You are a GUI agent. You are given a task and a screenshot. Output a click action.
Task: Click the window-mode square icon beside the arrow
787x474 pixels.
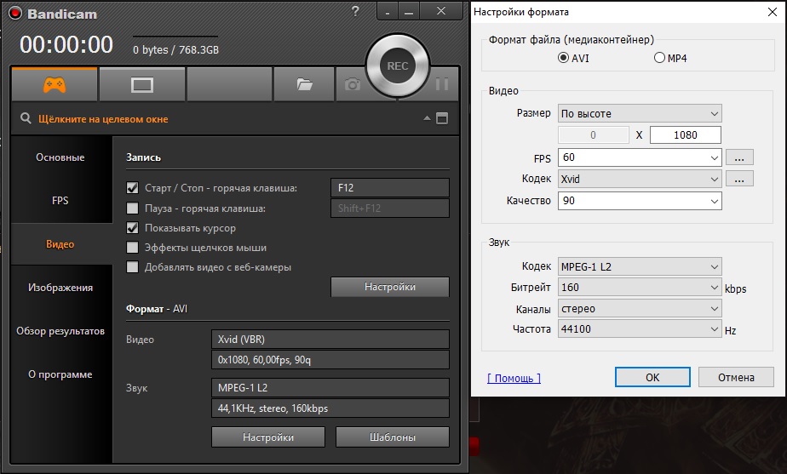coord(442,118)
